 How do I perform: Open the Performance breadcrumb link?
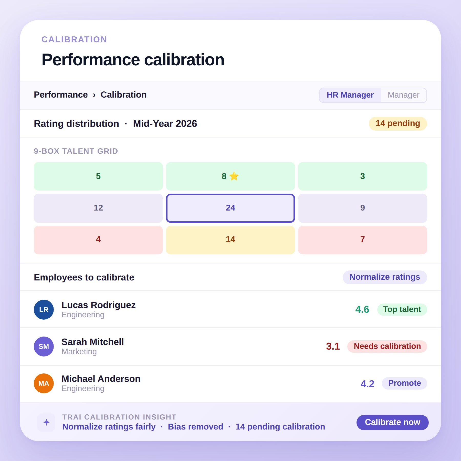coord(60,95)
